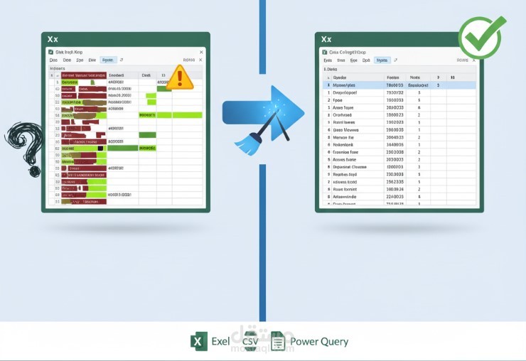Click the green Excel logo at bottom
The image size is (526, 361).
pyautogui.click(x=198, y=341)
